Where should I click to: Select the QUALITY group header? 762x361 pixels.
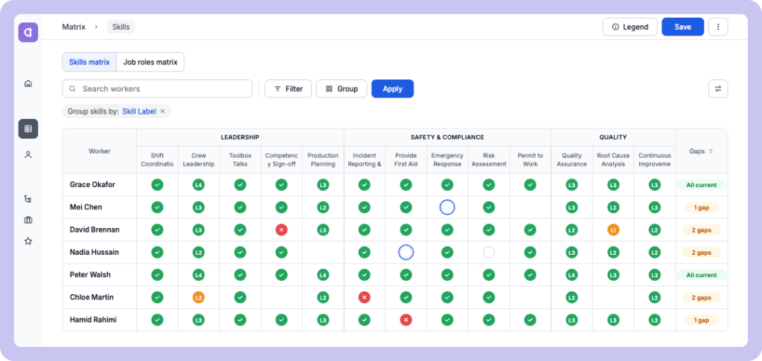point(613,137)
